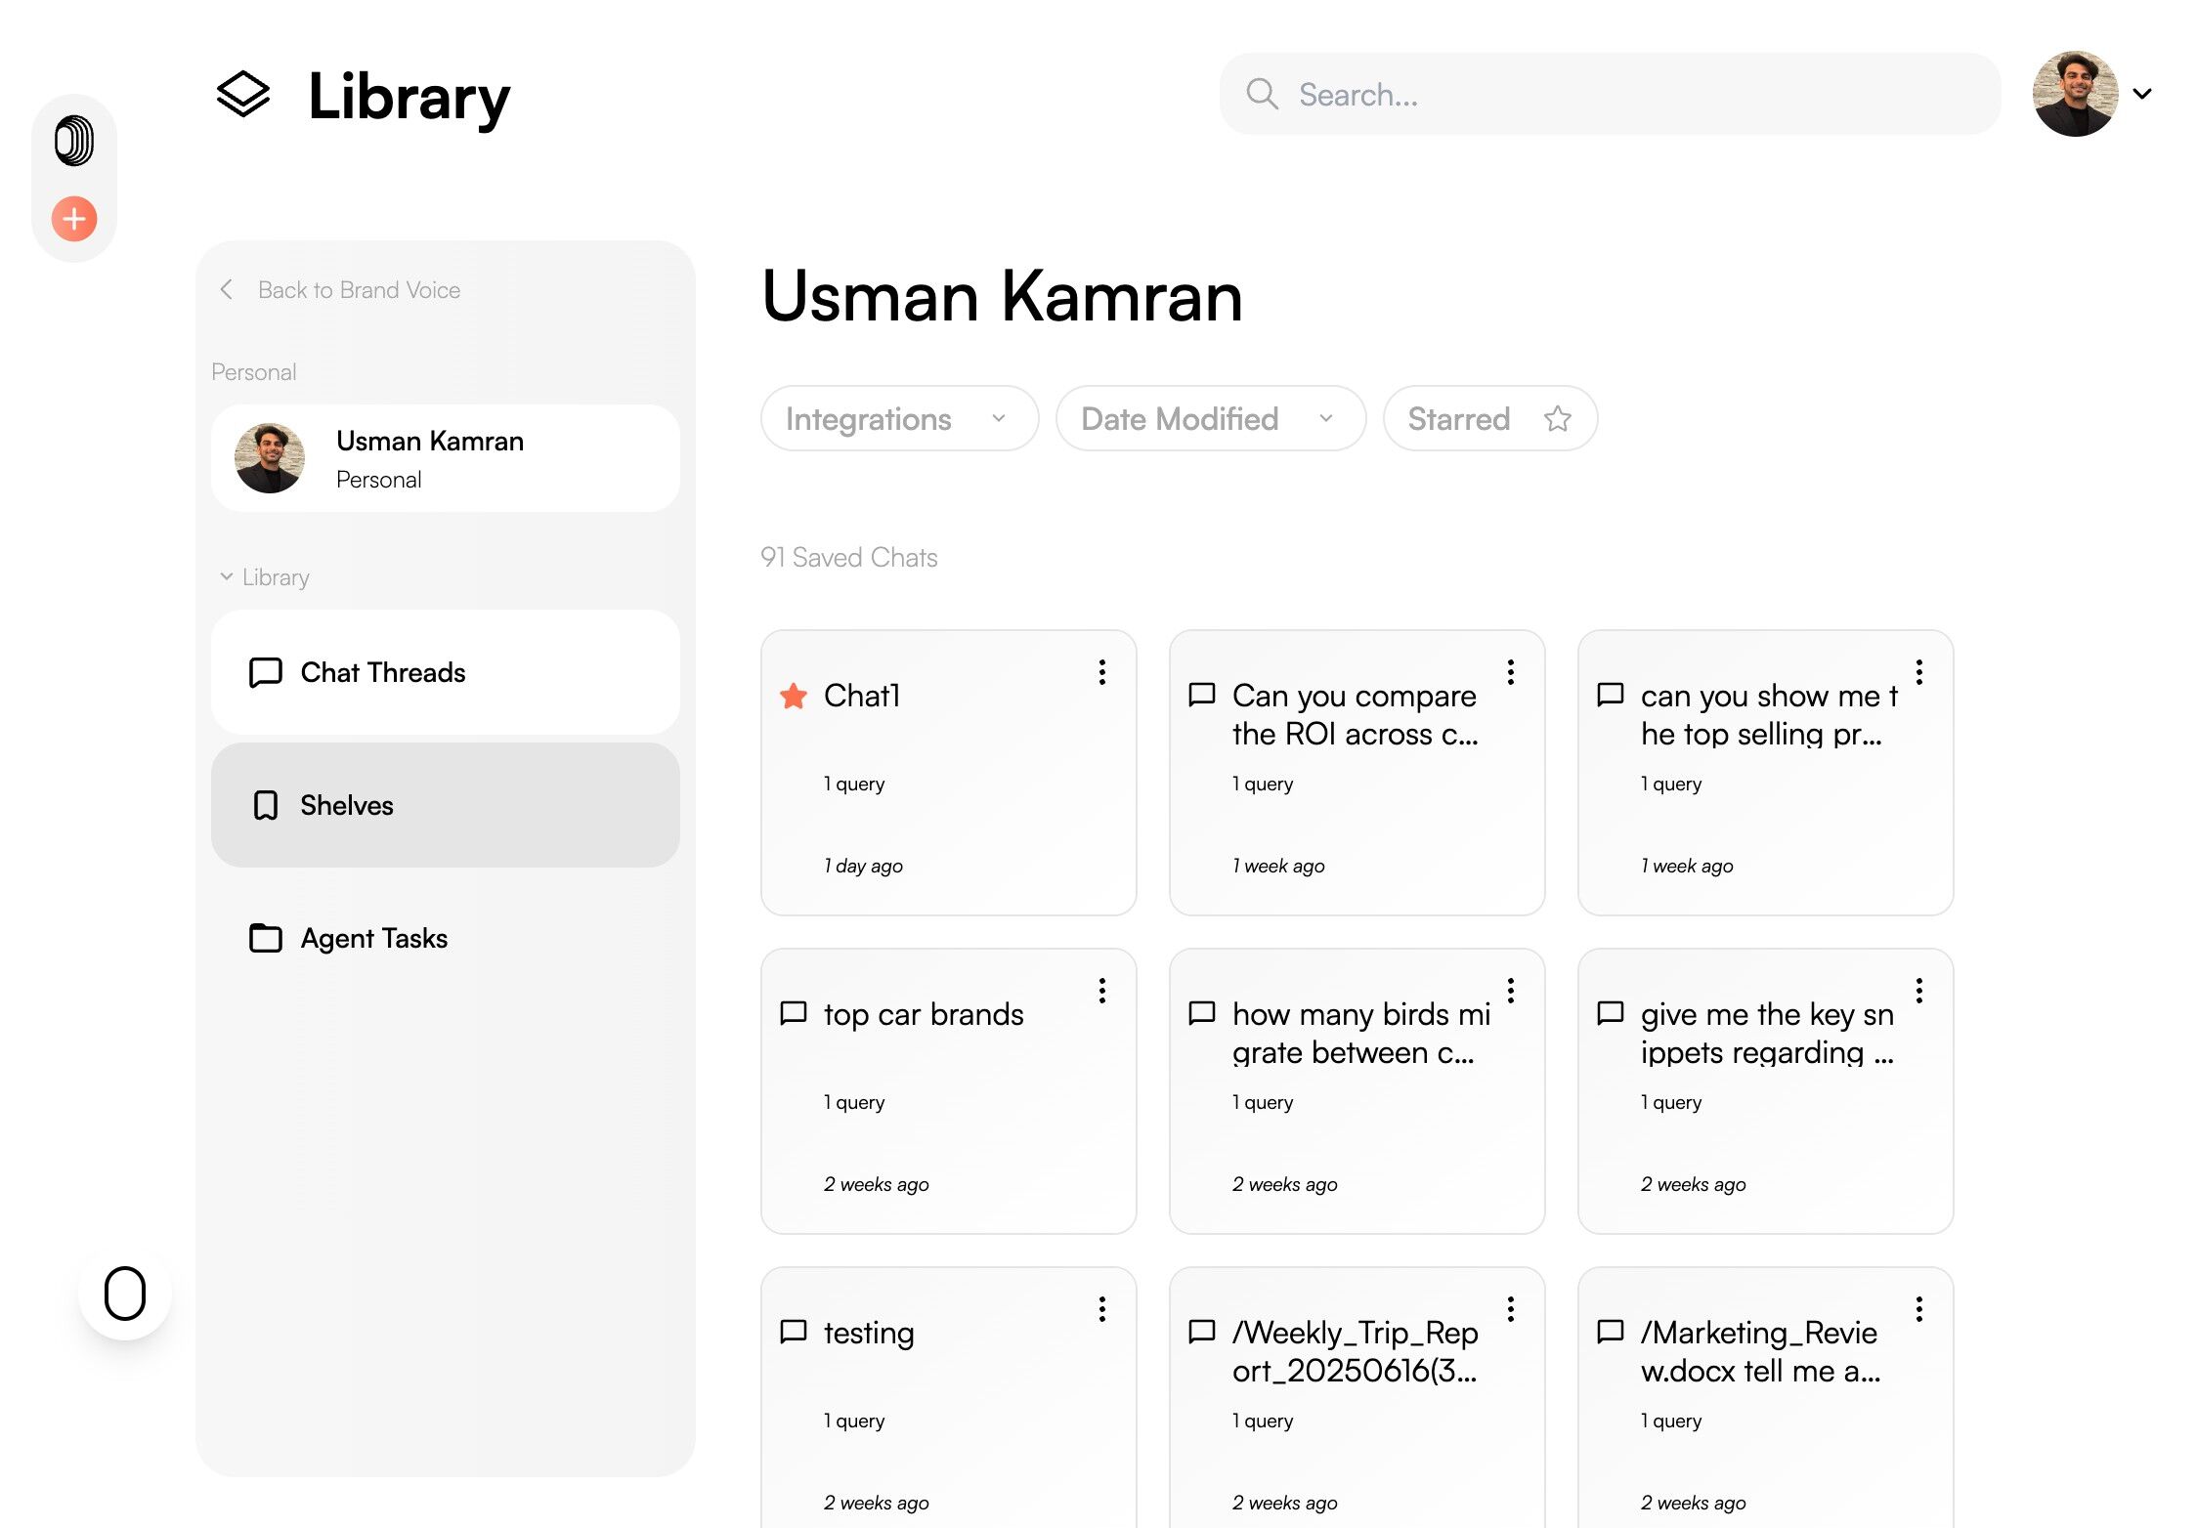Open the Date Modified sort dropdown
Image resolution: width=2197 pixels, height=1528 pixels.
click(x=1209, y=419)
